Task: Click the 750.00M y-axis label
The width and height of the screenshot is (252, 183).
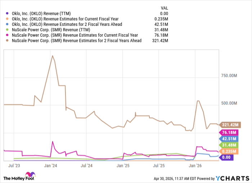Action: (229, 76)
